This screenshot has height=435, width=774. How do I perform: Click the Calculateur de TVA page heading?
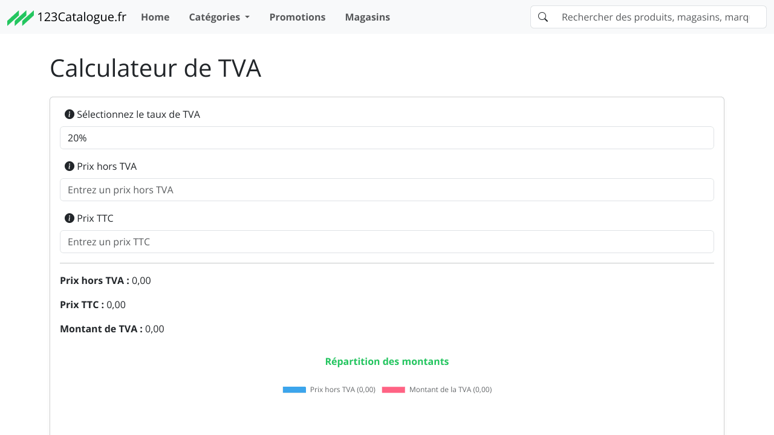(x=155, y=68)
